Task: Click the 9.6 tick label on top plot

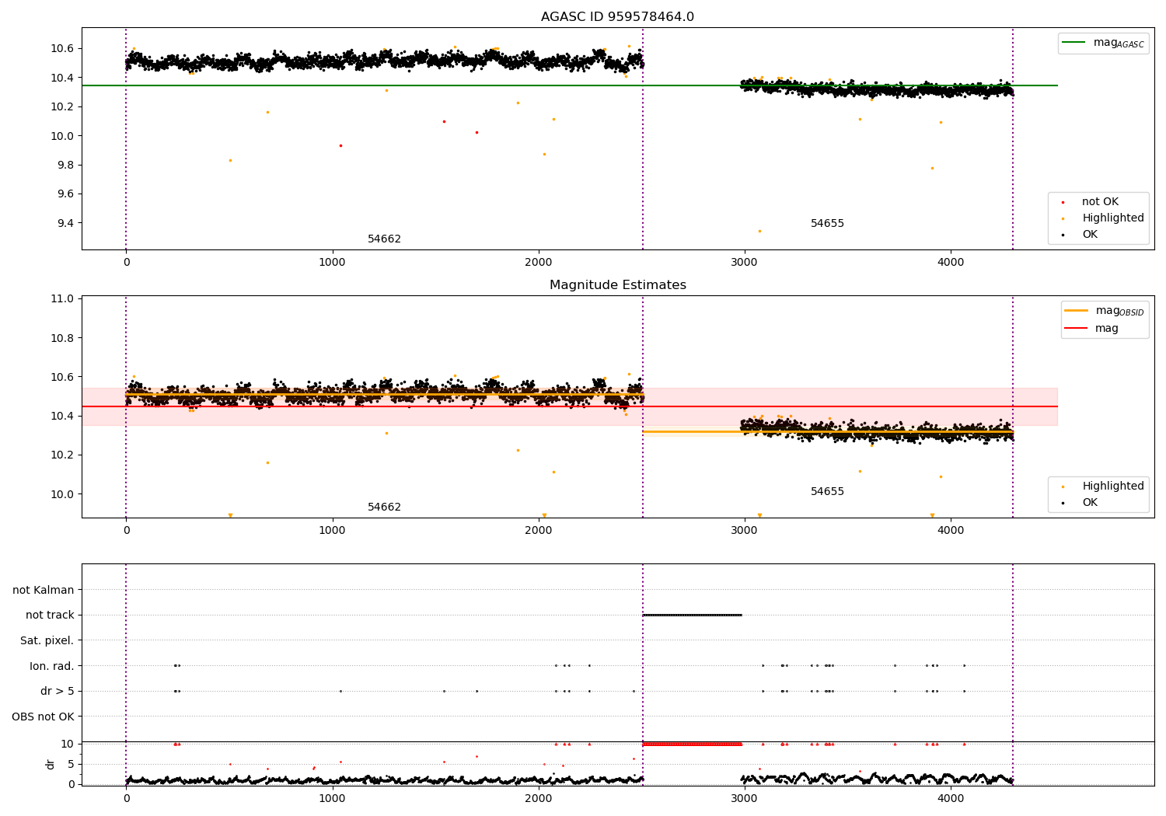Action: pyautogui.click(x=65, y=194)
